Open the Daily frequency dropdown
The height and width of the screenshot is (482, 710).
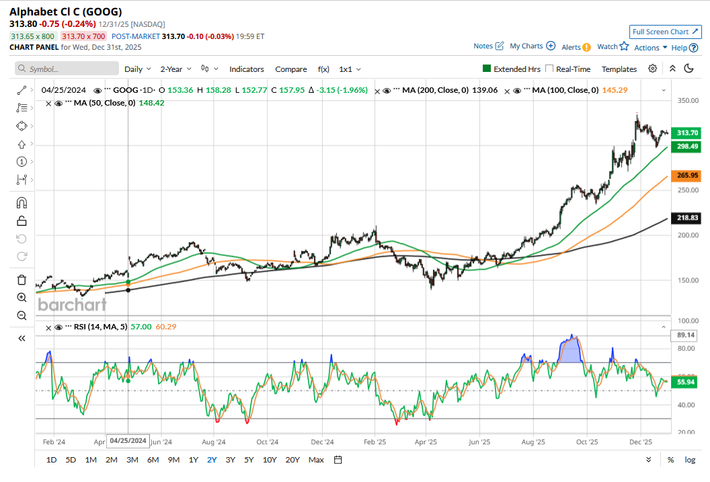[x=138, y=69]
